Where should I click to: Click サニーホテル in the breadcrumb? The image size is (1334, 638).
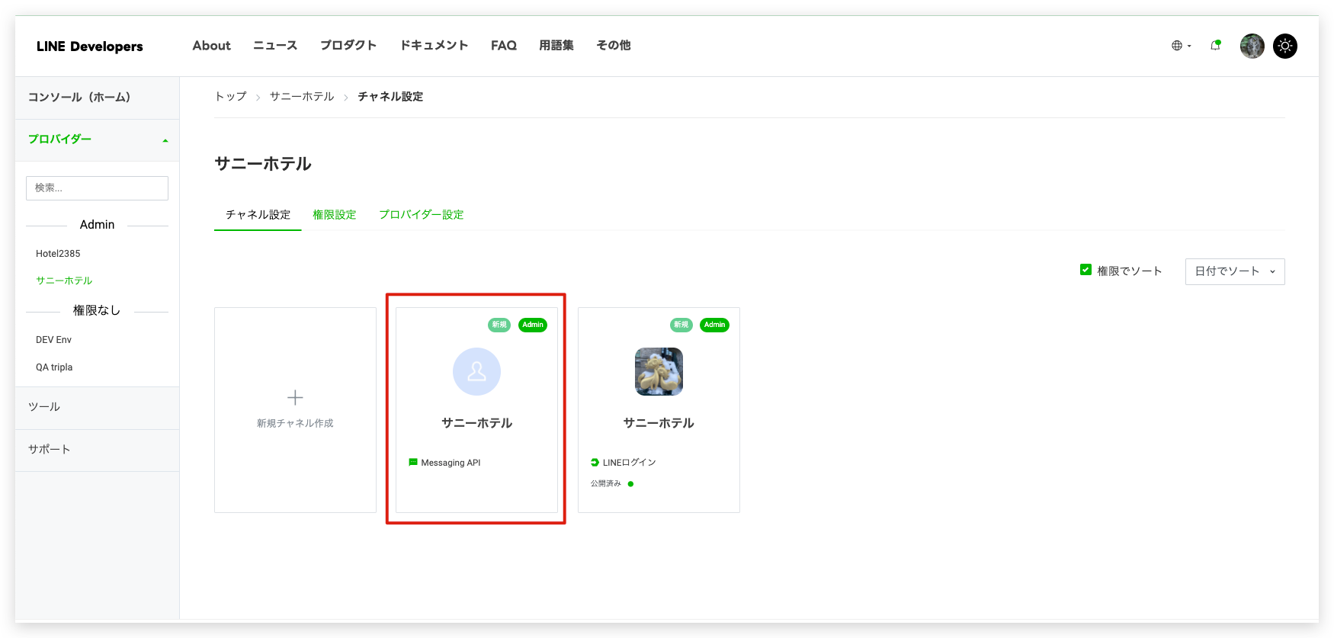coord(302,97)
